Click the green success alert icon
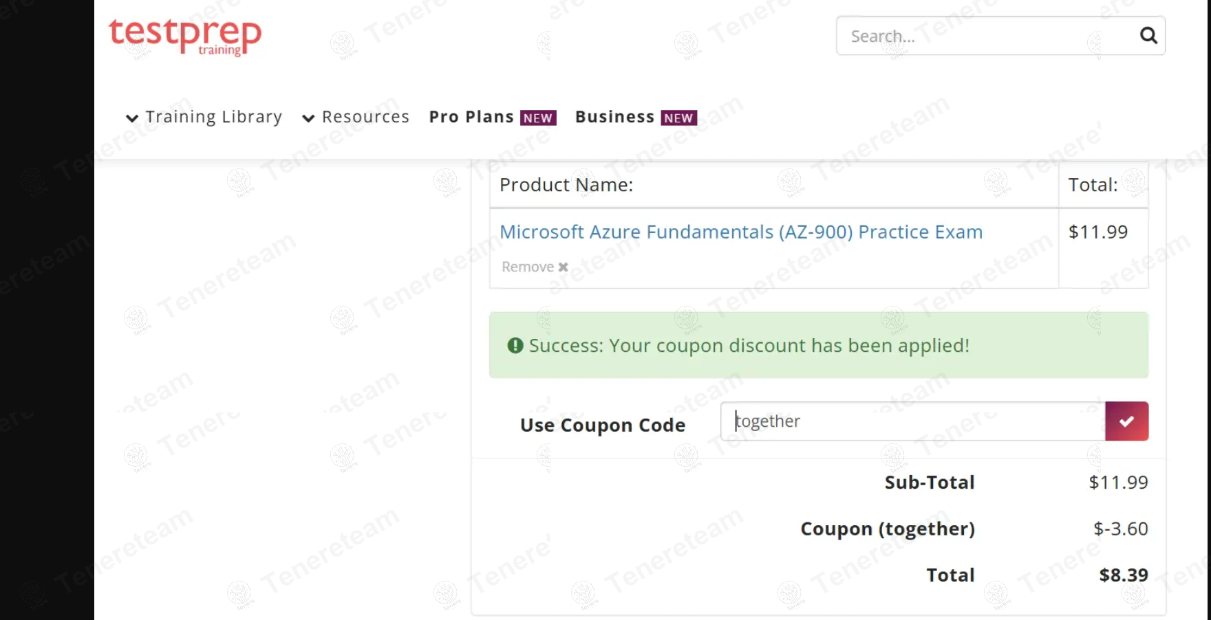1211x620 pixels. coord(515,345)
